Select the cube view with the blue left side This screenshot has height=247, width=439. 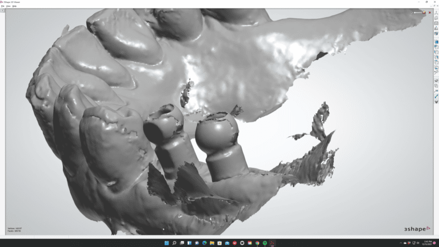click(x=436, y=52)
